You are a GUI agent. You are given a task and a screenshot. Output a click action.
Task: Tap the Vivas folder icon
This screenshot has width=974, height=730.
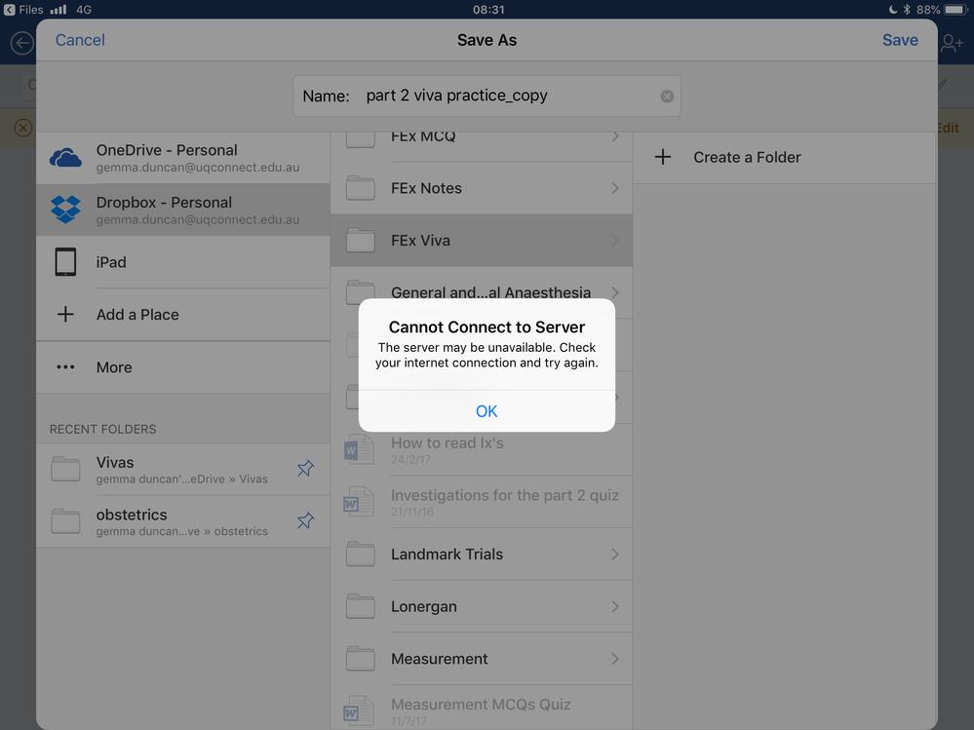(65, 469)
